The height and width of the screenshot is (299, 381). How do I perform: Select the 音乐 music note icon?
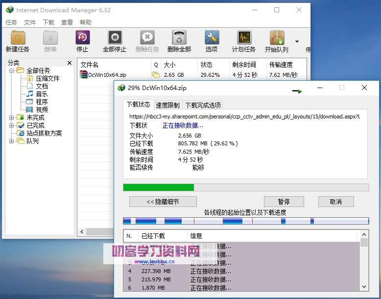pyautogui.click(x=30, y=94)
